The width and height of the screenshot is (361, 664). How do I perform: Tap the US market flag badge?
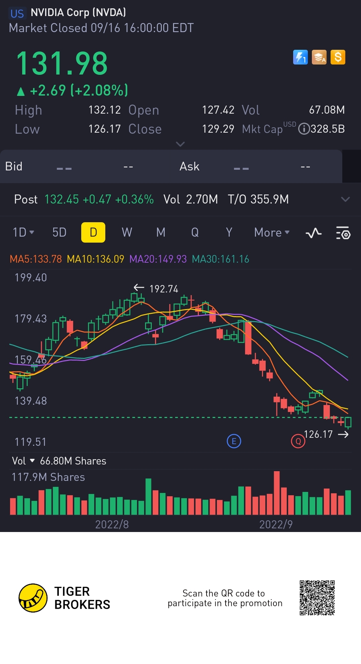point(17,13)
